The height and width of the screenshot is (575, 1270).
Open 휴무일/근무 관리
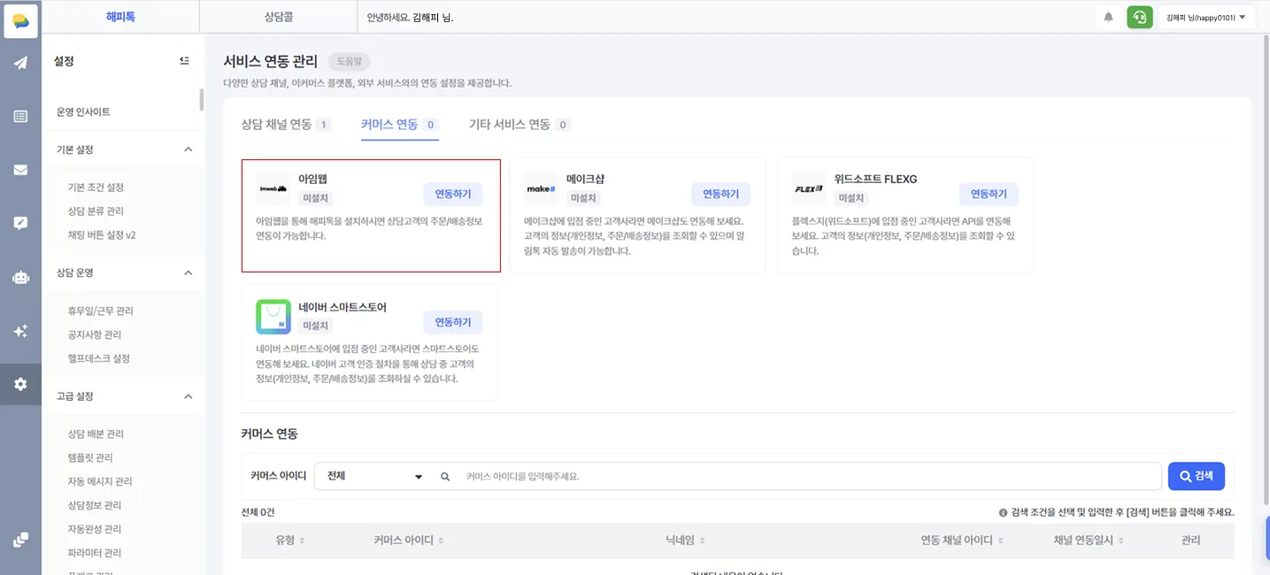click(100, 311)
